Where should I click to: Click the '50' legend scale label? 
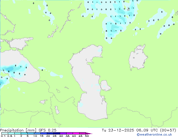click(x=87, y=136)
